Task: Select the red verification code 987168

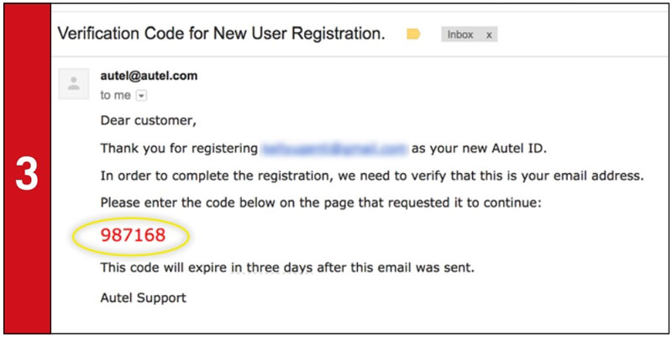Action: [133, 235]
